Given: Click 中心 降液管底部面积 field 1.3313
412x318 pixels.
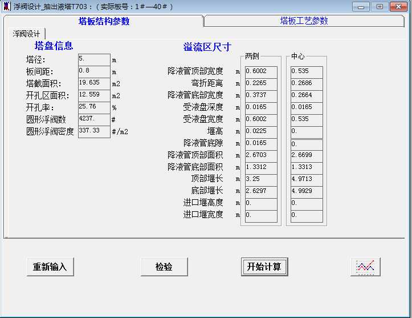Looking at the screenshot, I should click(x=307, y=168).
